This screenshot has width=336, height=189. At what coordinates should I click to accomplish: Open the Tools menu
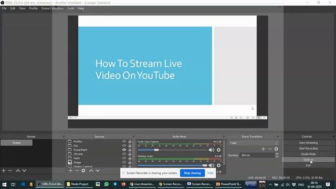pos(70,8)
